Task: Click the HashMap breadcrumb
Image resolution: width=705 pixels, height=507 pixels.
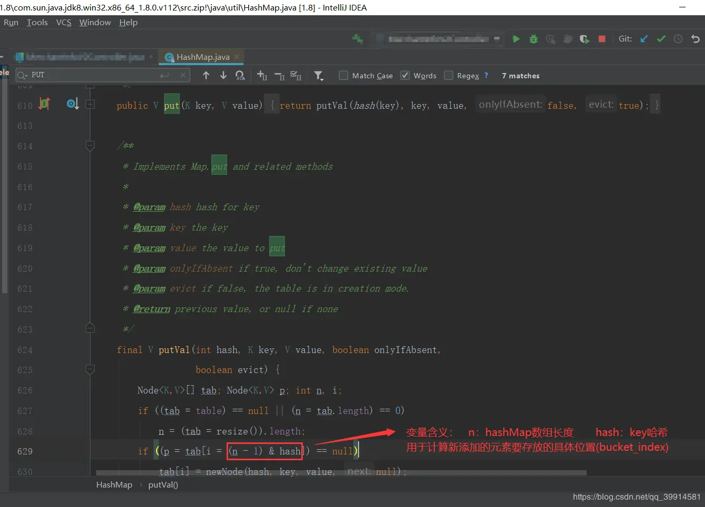Action: click(114, 485)
